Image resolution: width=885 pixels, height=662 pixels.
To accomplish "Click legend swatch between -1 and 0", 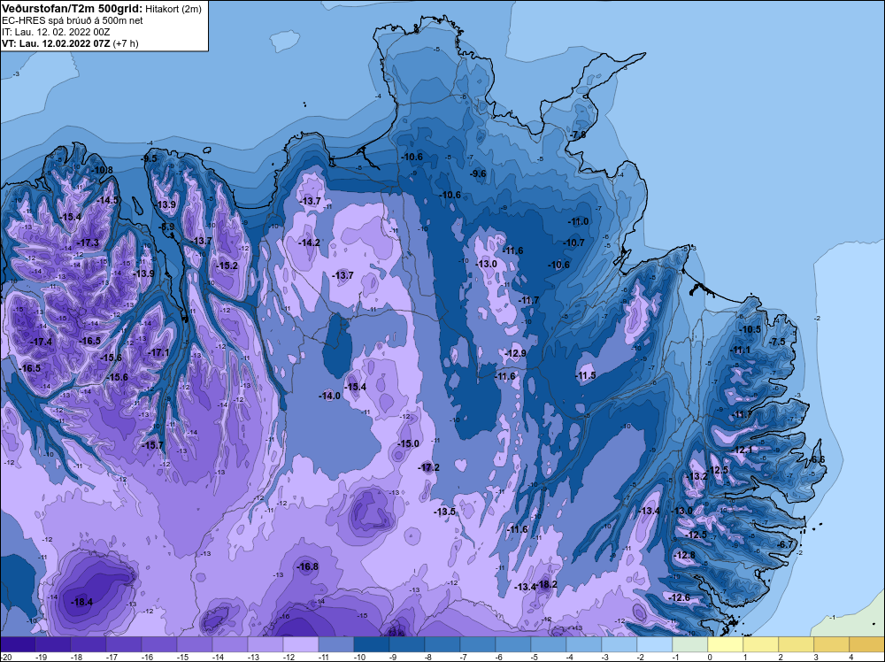I will 690,644.
